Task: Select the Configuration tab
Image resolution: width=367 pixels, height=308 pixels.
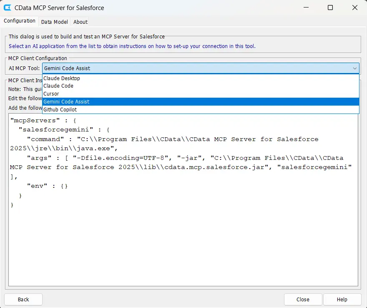Action: click(x=20, y=21)
